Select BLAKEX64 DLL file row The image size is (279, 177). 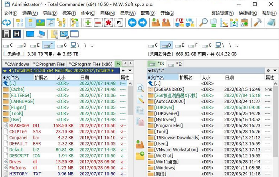65,125
